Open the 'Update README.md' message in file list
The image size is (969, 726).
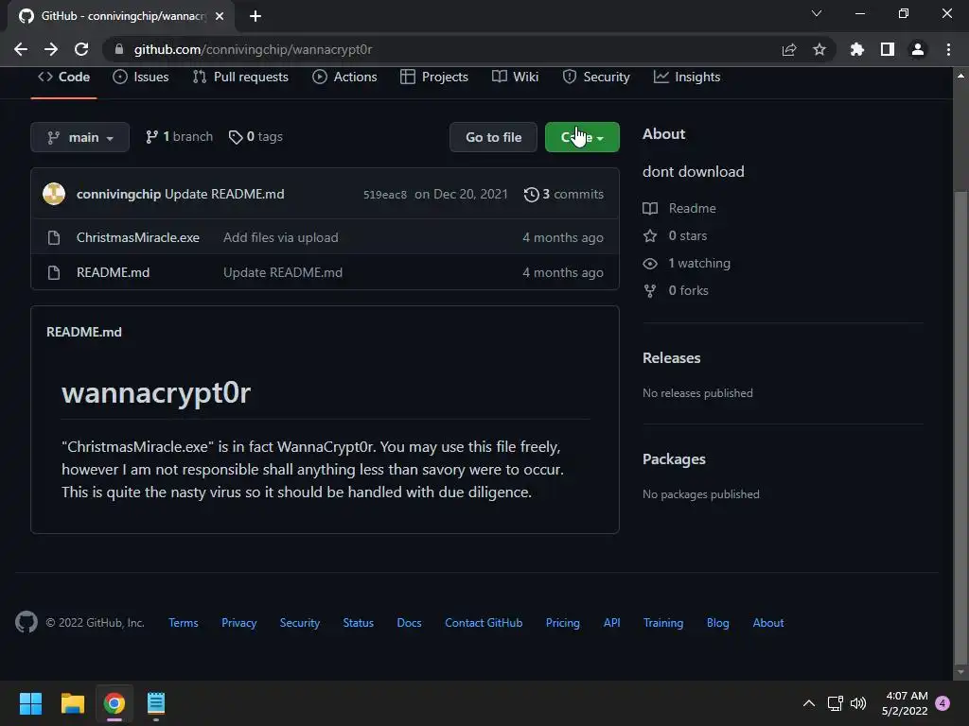pos(282,272)
